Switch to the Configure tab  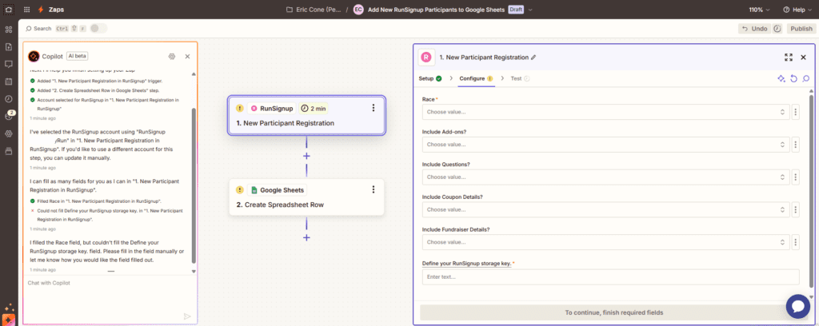476,78
